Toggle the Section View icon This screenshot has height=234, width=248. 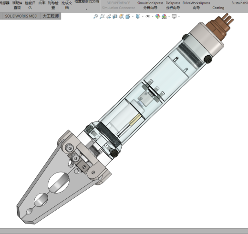point(115,16)
